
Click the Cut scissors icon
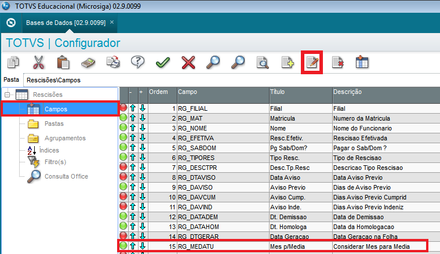coord(38,62)
